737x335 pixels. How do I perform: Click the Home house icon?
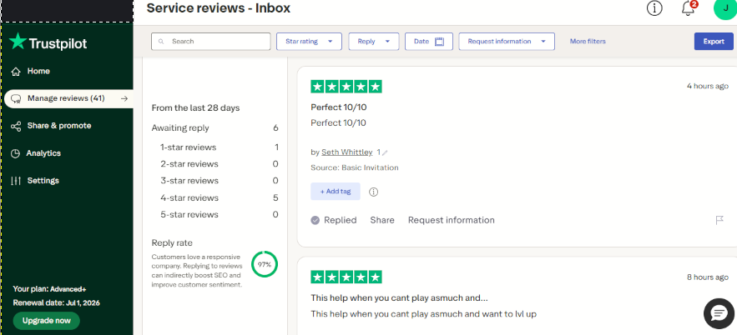(x=16, y=72)
